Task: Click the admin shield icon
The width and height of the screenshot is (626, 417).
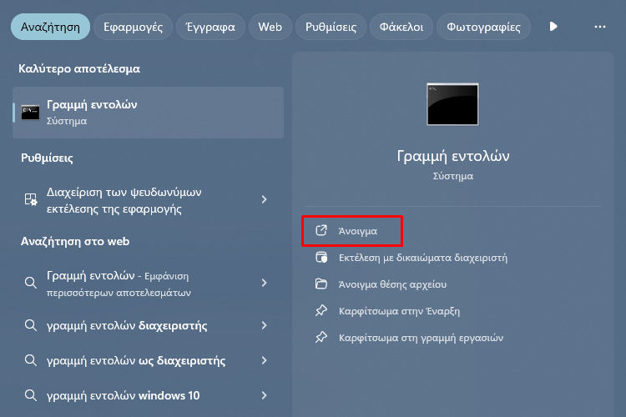Action: point(321,258)
